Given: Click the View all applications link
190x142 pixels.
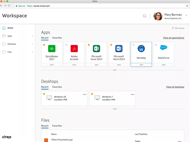Looking at the screenshot, I should coord(174,38).
